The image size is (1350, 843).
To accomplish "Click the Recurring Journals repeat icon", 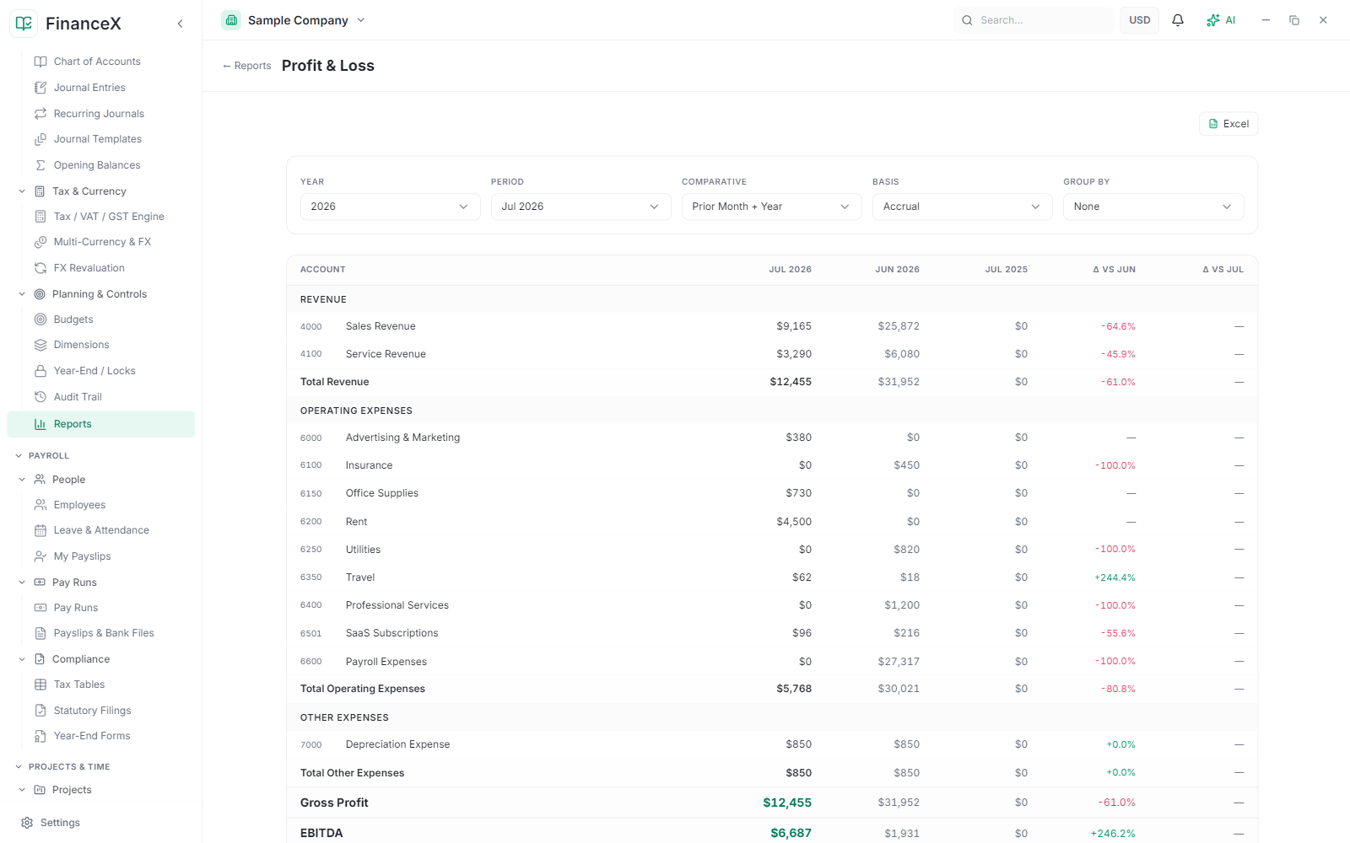I will point(40,114).
